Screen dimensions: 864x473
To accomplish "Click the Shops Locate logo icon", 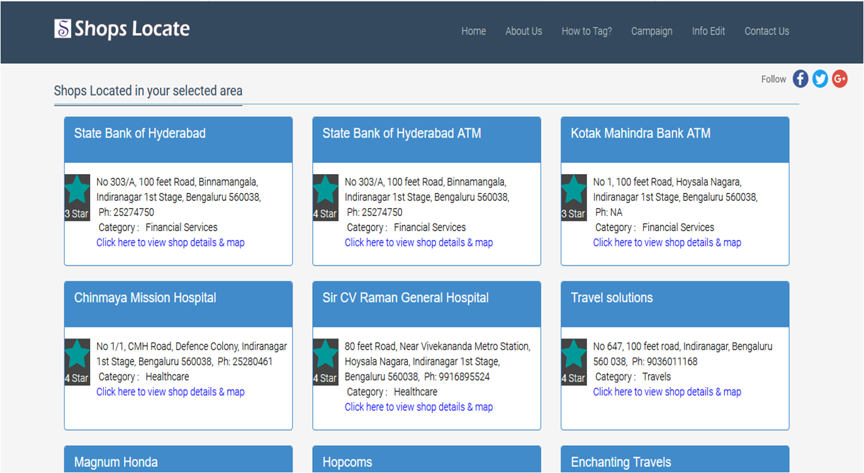I will [62, 28].
